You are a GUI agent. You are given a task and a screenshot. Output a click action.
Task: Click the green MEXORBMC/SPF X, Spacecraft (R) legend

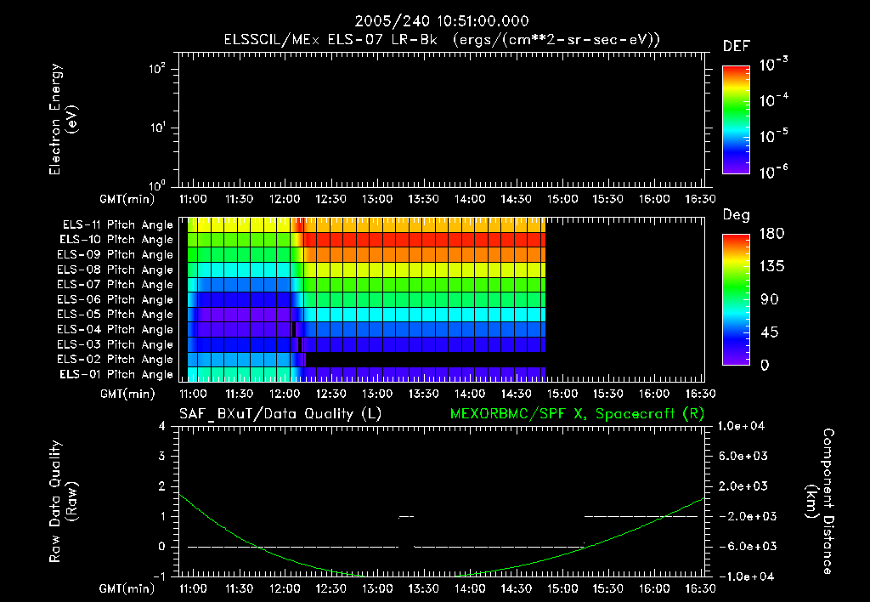[577, 414]
